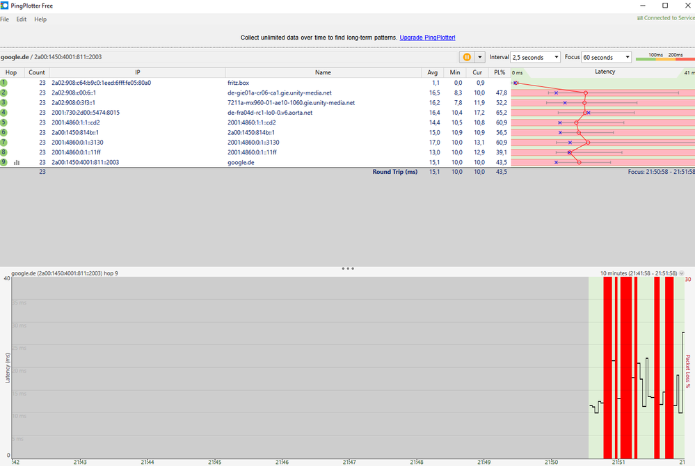The width and height of the screenshot is (695, 466).
Task: Click the three-dot splitter handle above timeline
Action: coord(348,268)
